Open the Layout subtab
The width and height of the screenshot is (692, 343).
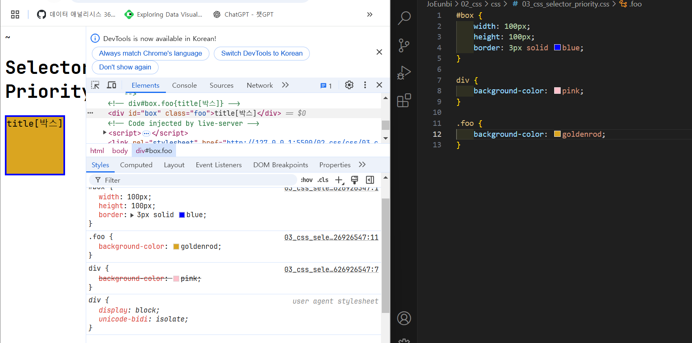pyautogui.click(x=174, y=165)
